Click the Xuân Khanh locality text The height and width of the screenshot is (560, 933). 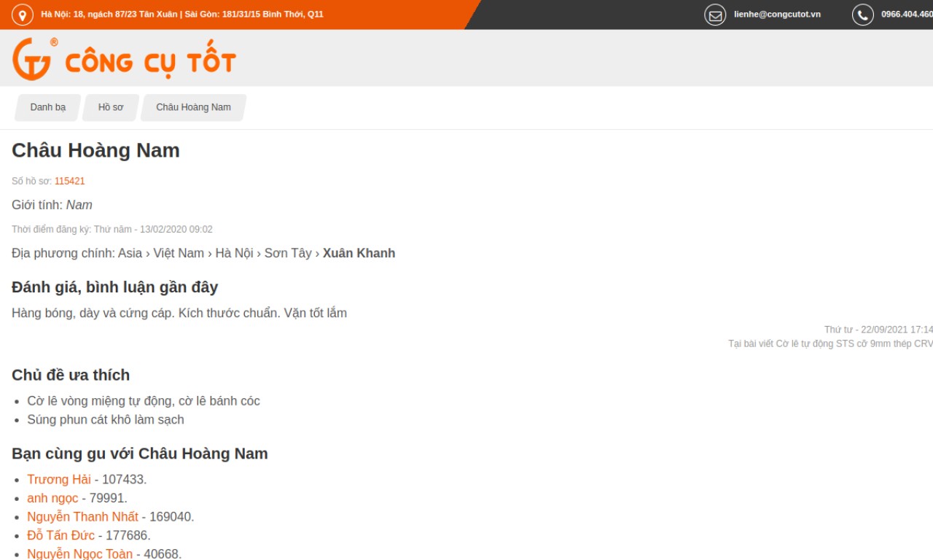[x=359, y=253]
